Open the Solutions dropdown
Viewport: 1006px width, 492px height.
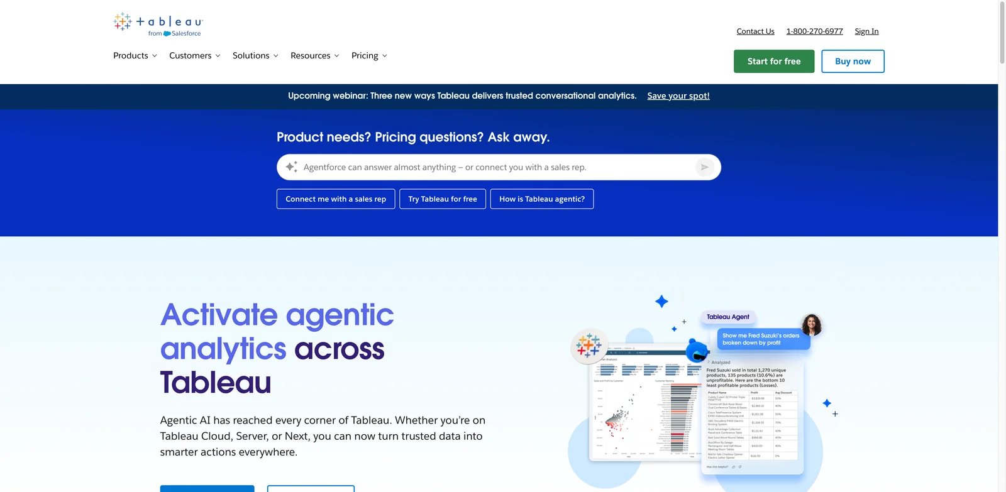pyautogui.click(x=255, y=56)
